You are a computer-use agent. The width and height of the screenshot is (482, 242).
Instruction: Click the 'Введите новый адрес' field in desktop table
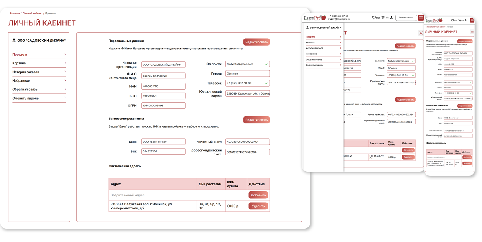pos(178,195)
